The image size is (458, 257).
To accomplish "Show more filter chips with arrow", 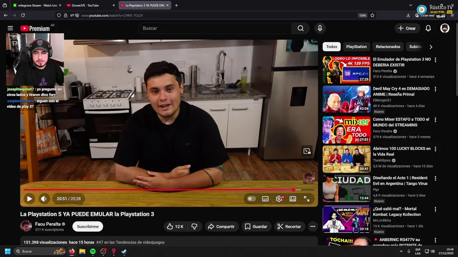I will click(431, 47).
